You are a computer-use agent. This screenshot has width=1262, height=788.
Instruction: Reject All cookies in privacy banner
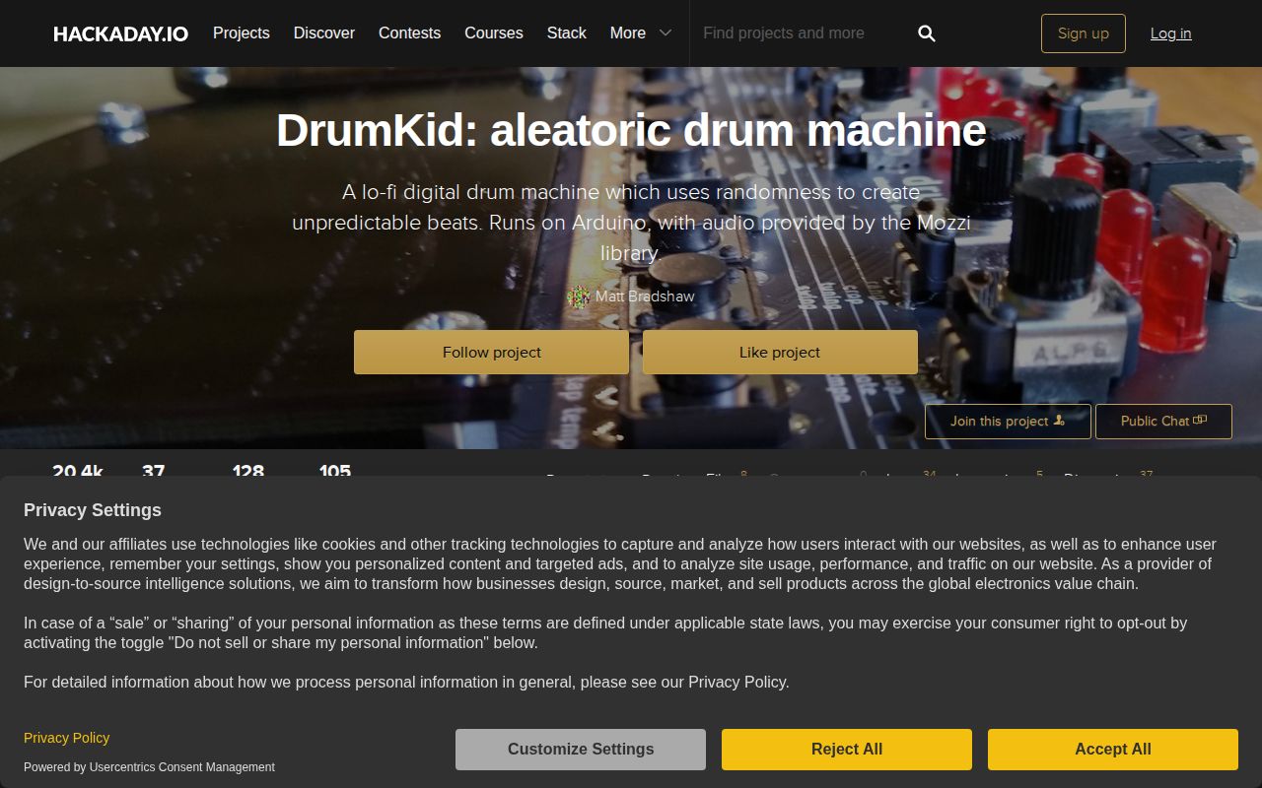click(x=846, y=750)
